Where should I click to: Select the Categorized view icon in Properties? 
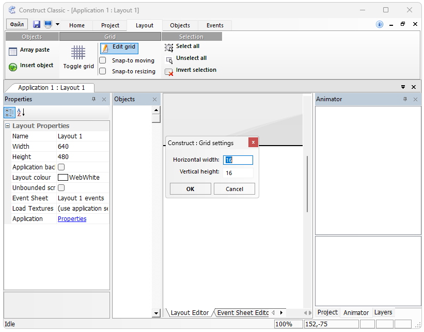(9, 113)
